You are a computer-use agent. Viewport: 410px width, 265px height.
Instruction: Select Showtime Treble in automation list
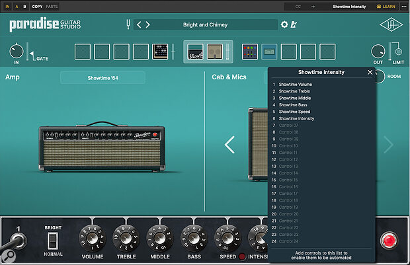click(294, 91)
